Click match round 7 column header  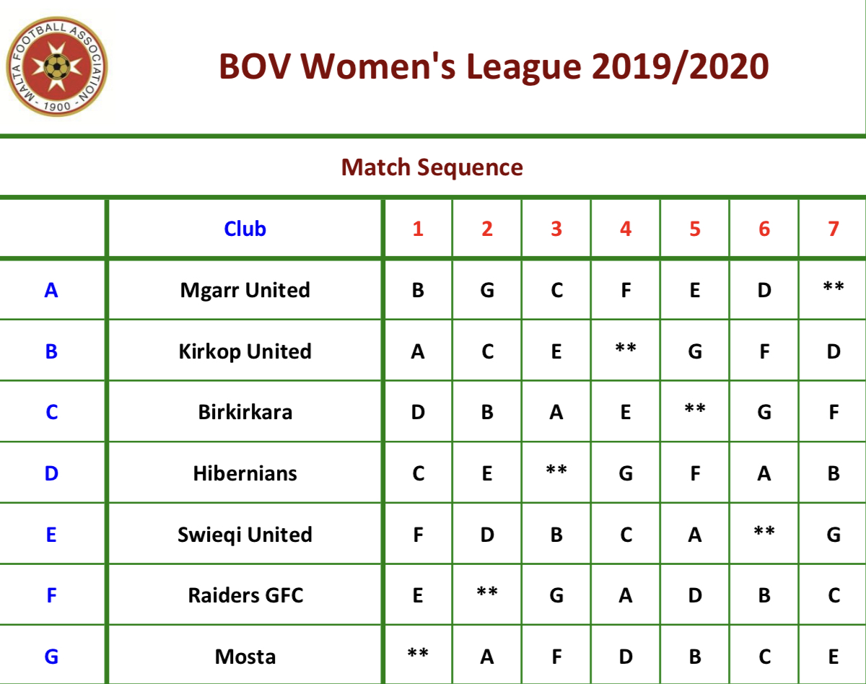(x=834, y=229)
